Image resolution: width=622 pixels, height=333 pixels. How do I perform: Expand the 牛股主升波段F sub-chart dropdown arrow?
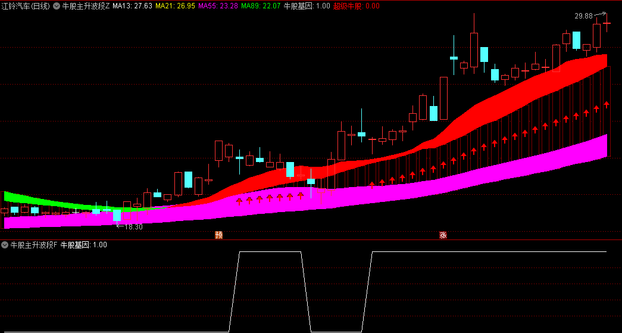coord(5,245)
